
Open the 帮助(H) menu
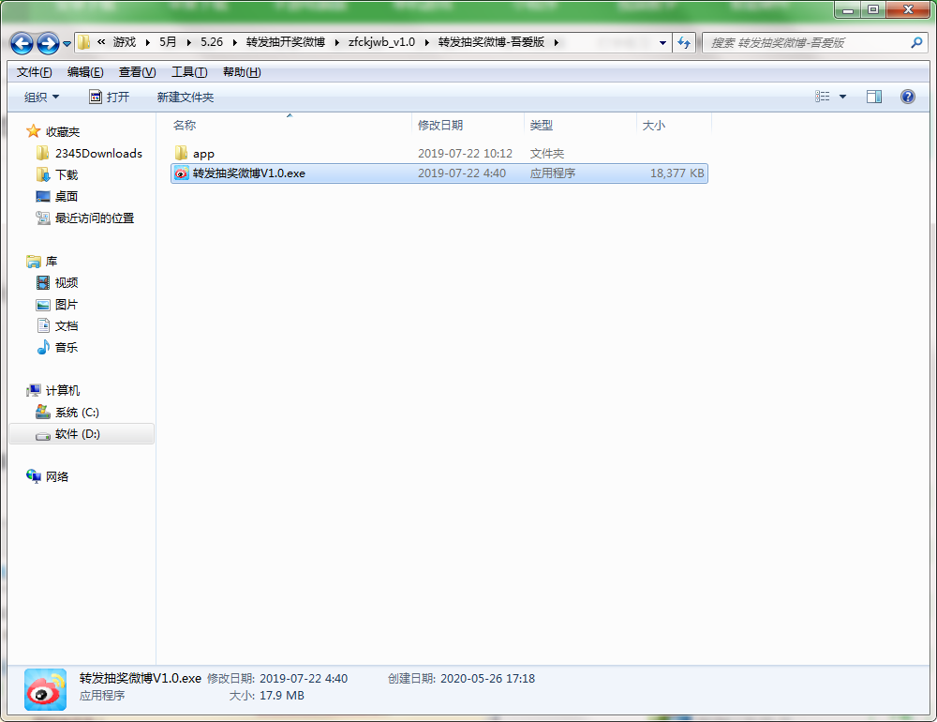coord(242,72)
